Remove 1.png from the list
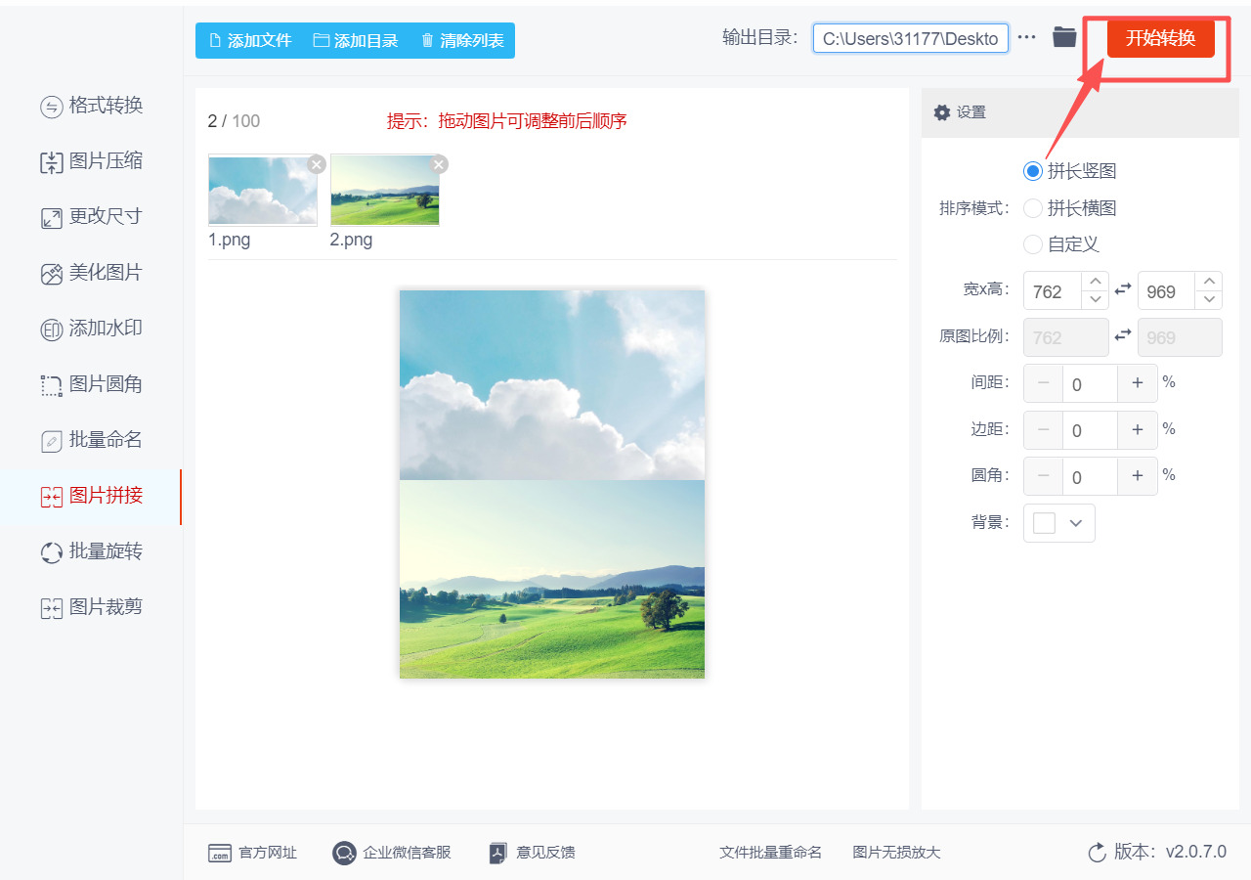 (x=316, y=164)
